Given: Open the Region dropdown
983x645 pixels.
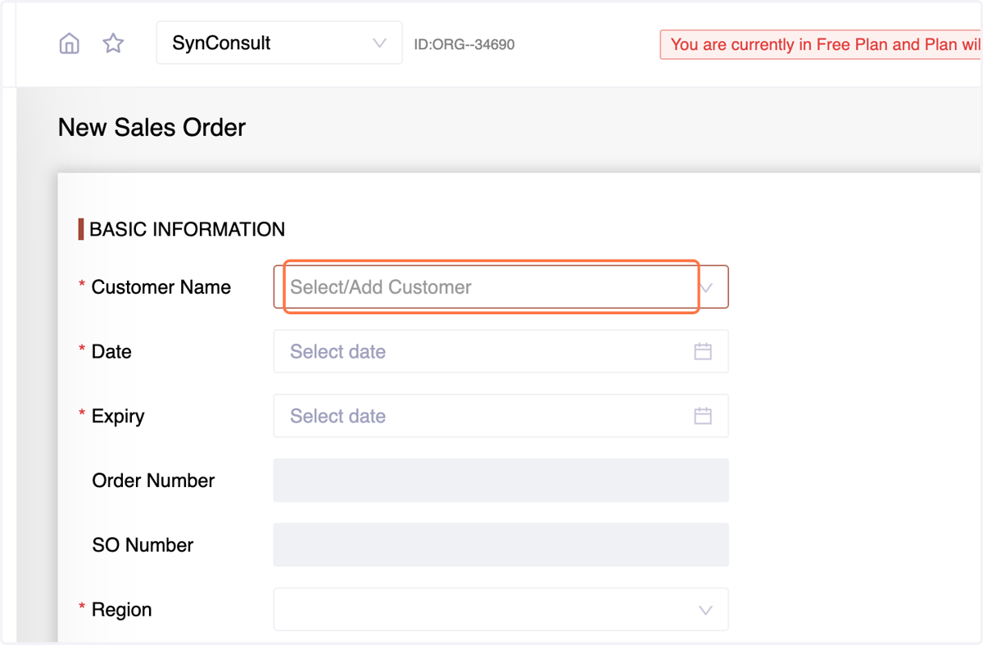Looking at the screenshot, I should pyautogui.click(x=501, y=610).
